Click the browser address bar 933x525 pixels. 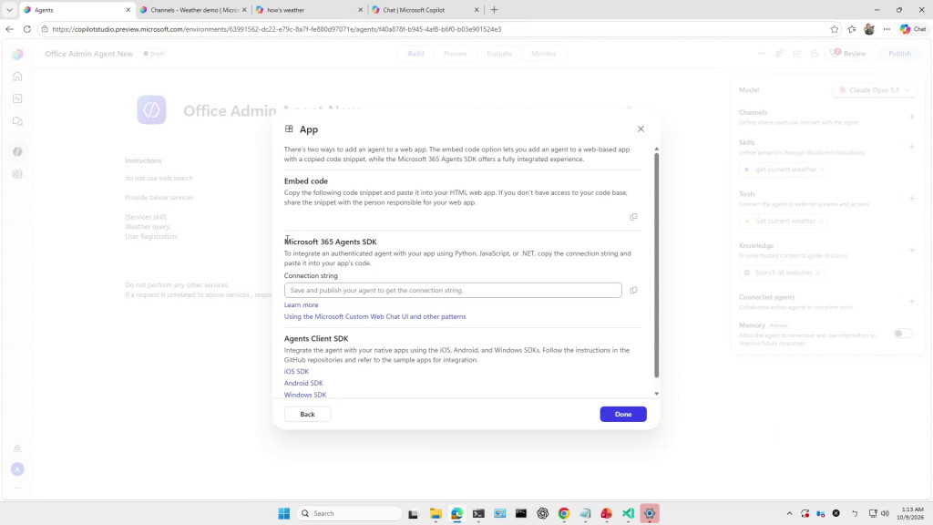coord(435,29)
